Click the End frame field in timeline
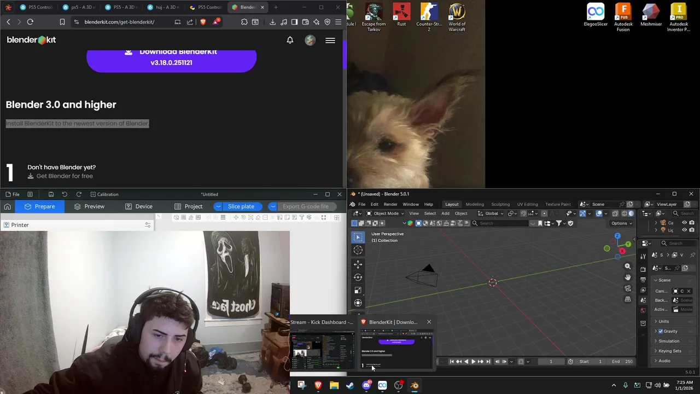Viewport: 700px width, 394px height. 622,361
